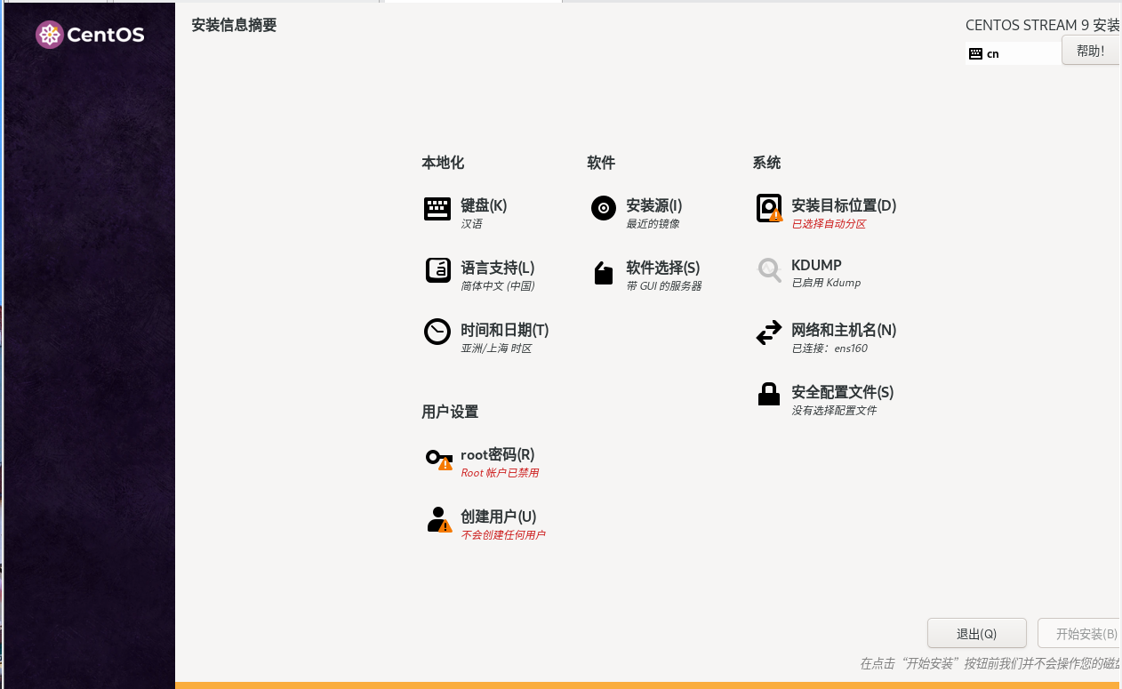Viewport: 1122px width, 689px height.
Task: Click the text 亚洲/上海 时区
Action: coord(496,349)
